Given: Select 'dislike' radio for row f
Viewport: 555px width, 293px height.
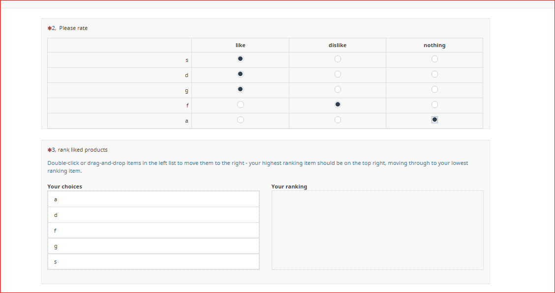Looking at the screenshot, I should pos(338,105).
